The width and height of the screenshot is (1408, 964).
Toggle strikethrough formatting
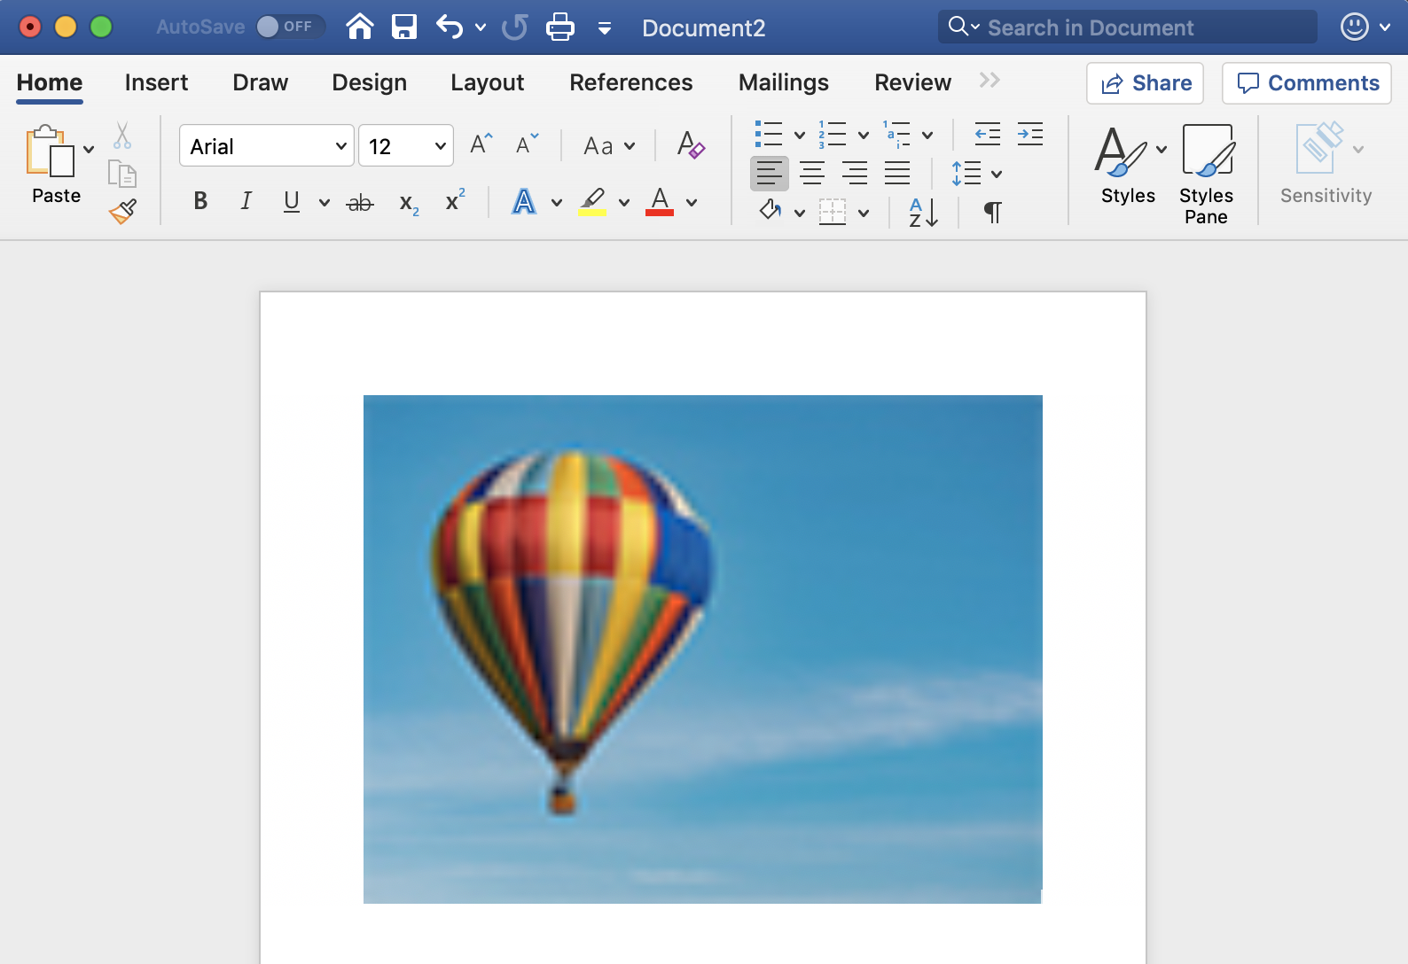360,203
